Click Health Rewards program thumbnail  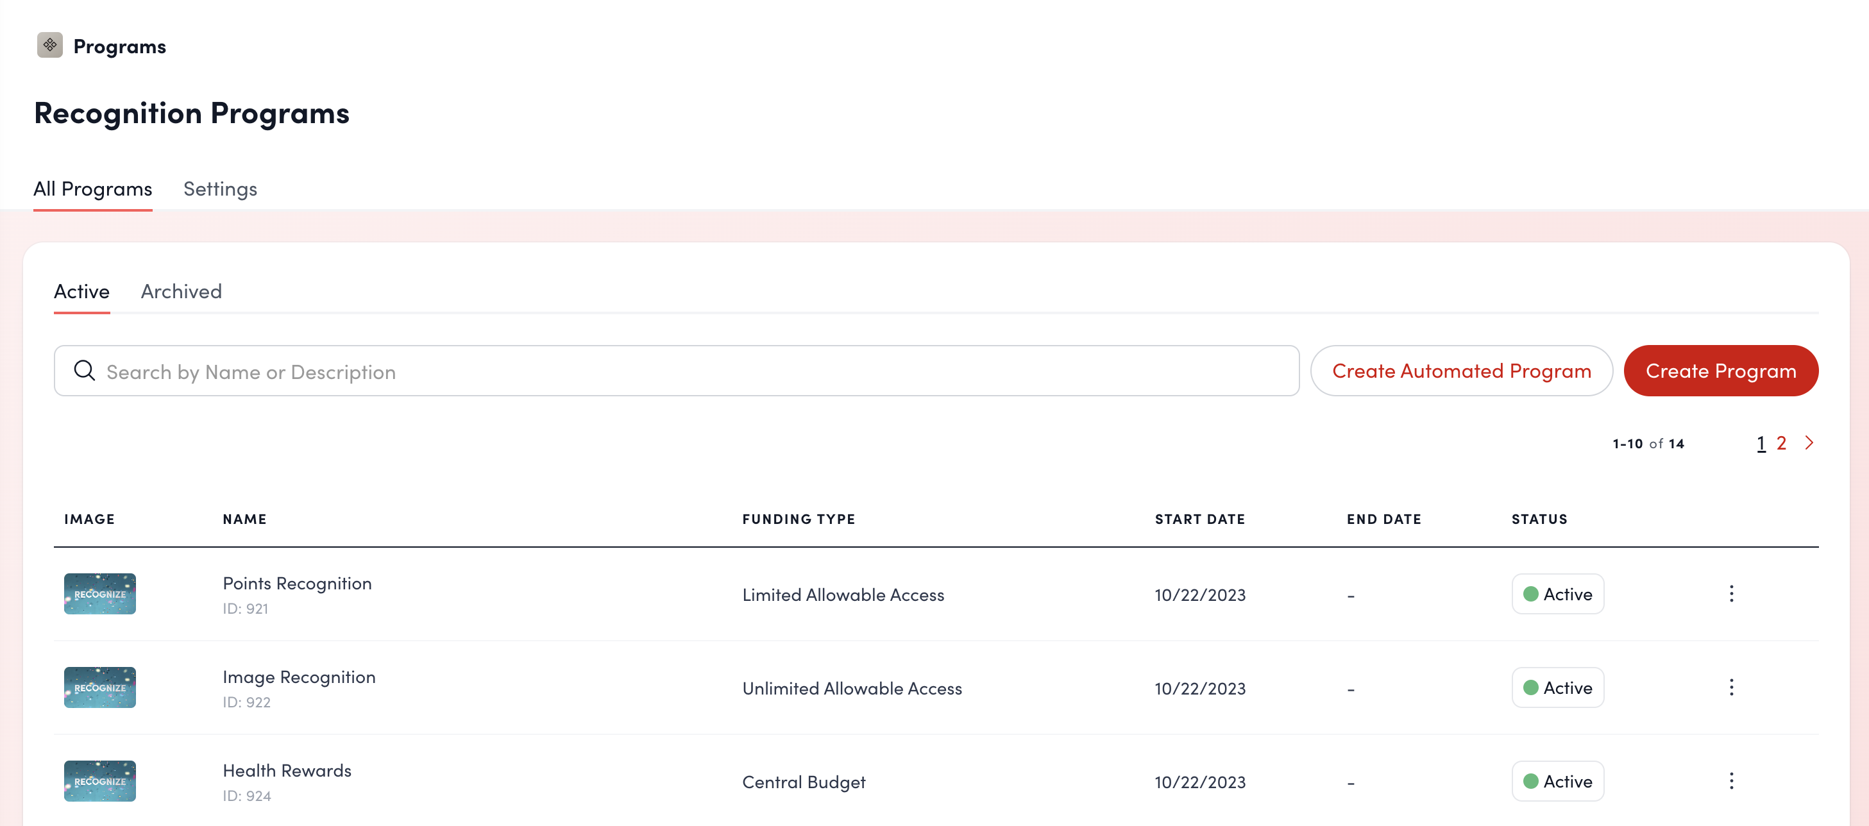tap(100, 781)
